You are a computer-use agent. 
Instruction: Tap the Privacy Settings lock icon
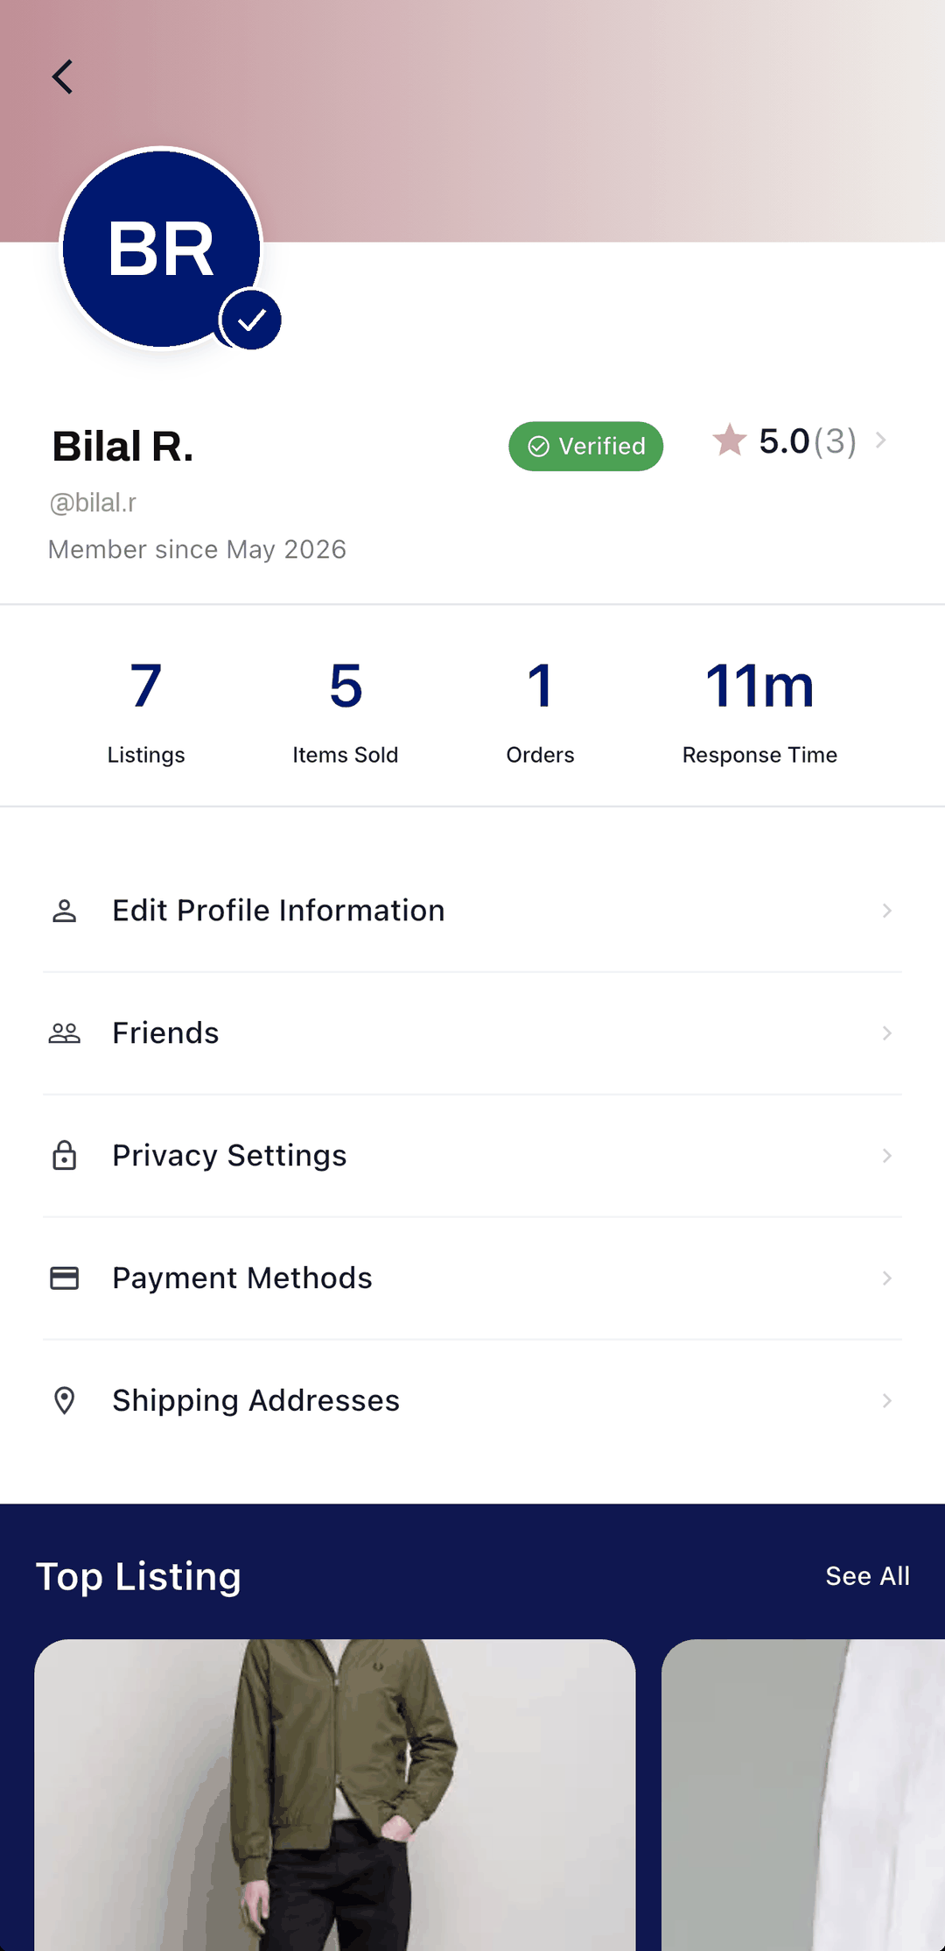(64, 1156)
